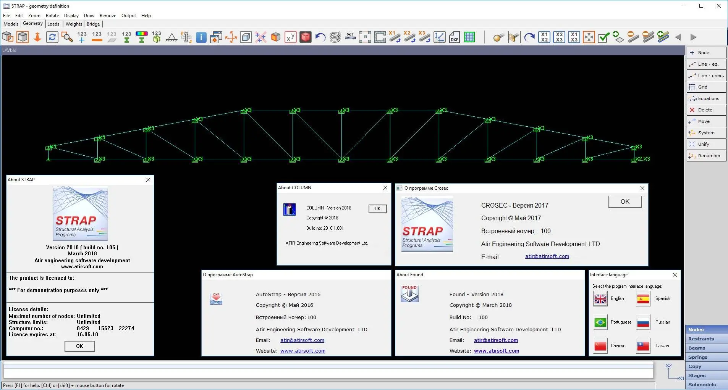Click the command input field at bottom
728x390 pixels.
point(328,373)
